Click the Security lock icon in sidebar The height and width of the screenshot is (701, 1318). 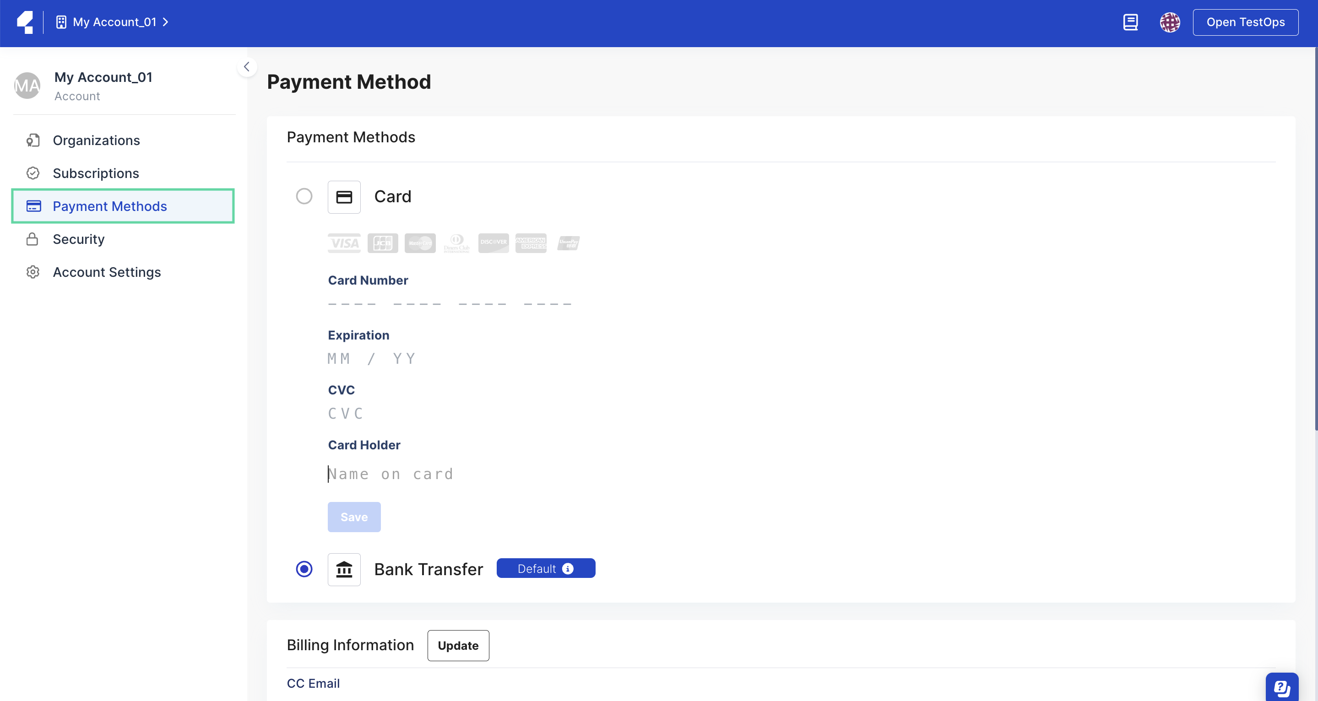[33, 239]
